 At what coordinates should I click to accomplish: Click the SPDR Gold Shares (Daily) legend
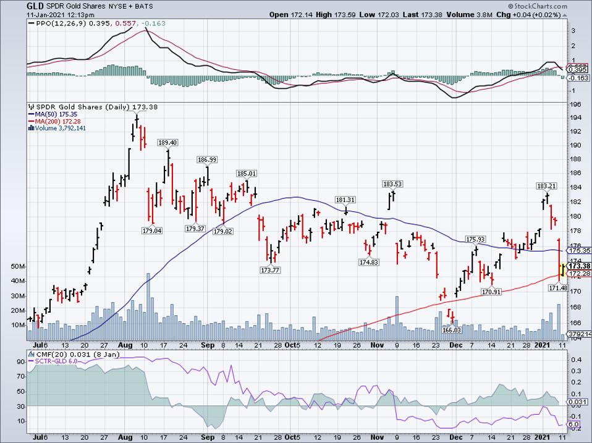click(93, 107)
